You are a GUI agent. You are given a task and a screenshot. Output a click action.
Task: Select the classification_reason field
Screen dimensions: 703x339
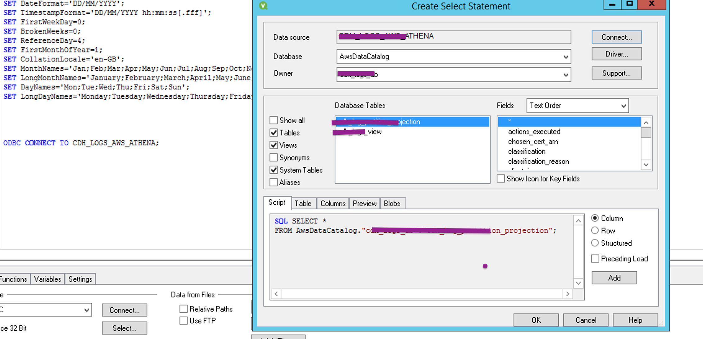click(x=538, y=161)
